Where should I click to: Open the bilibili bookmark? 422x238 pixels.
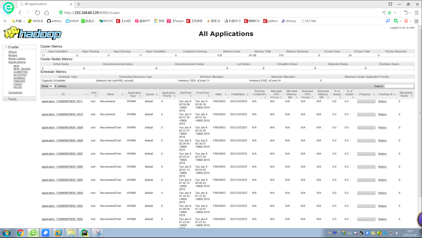point(72,21)
